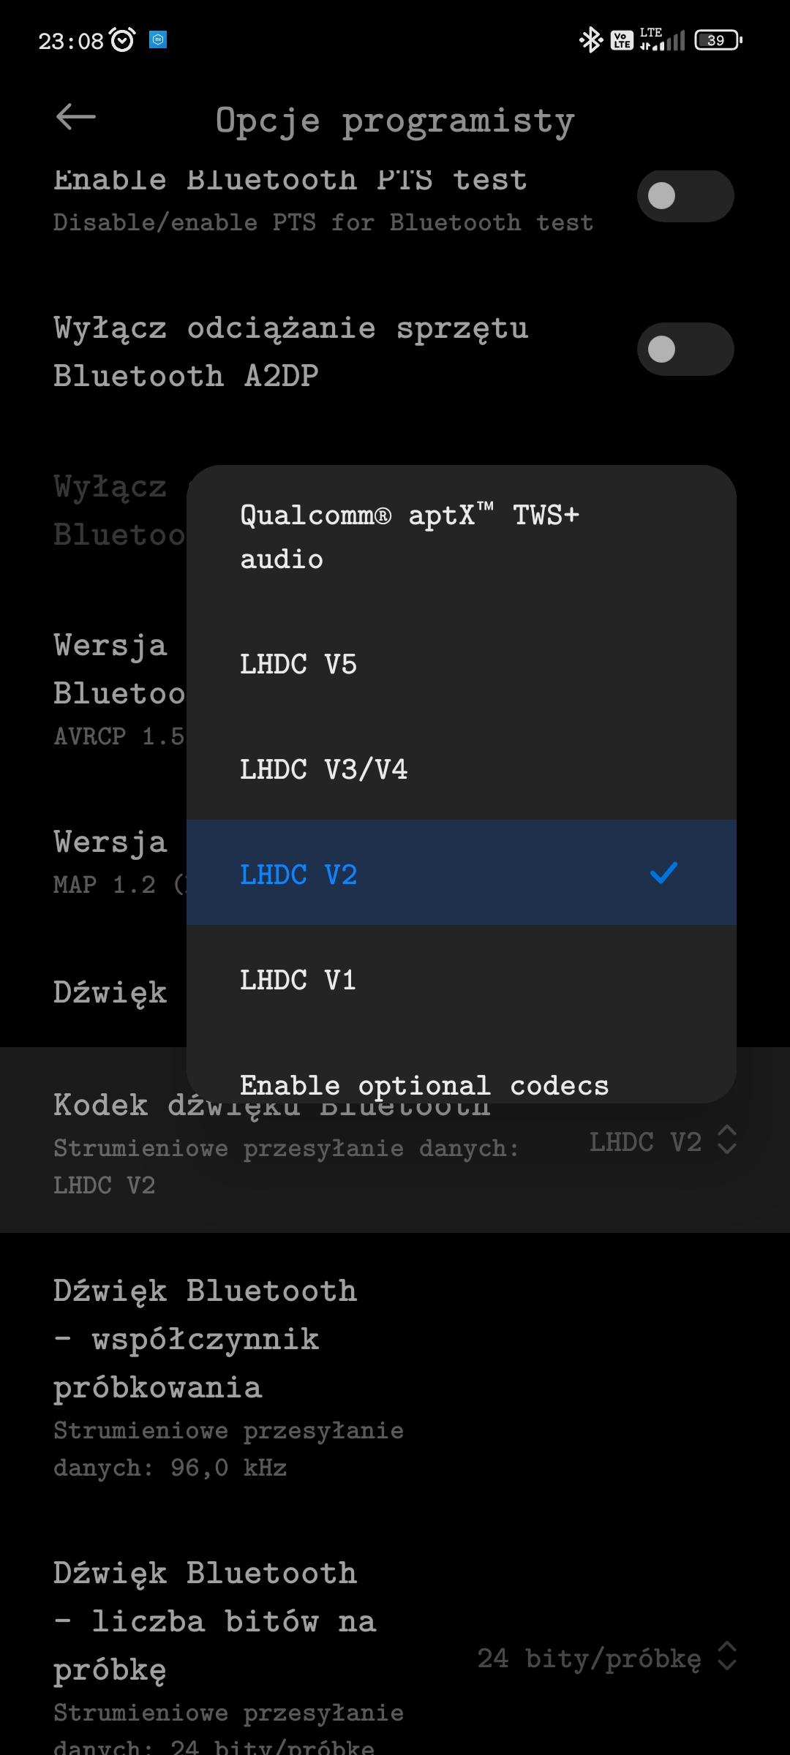
Task: Select Qualcomm aptX TWS+ audio codec
Action: pos(410,537)
